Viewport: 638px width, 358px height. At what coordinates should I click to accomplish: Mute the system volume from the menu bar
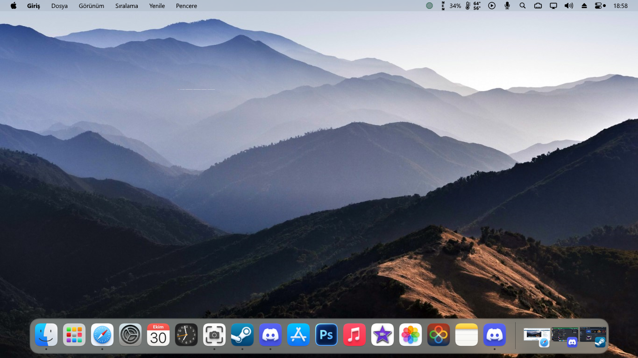point(568,6)
